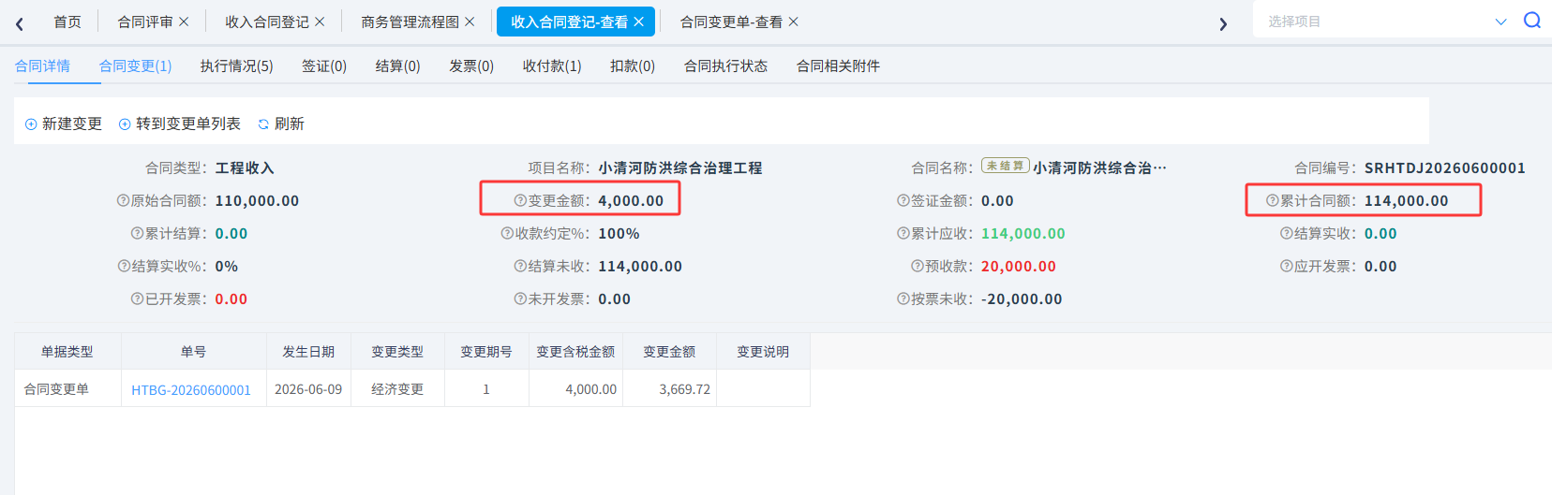This screenshot has width=1552, height=495.
Task: Click the 转到变更单列表 plus icon
Action: coord(125,124)
